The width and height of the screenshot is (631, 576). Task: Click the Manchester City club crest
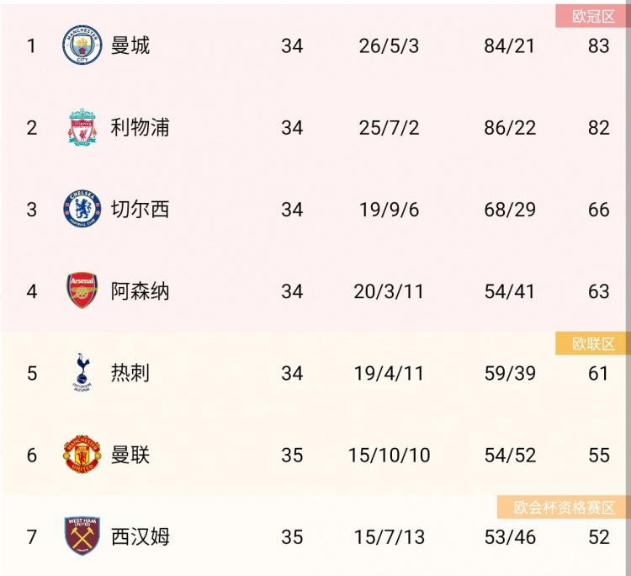pyautogui.click(x=82, y=45)
